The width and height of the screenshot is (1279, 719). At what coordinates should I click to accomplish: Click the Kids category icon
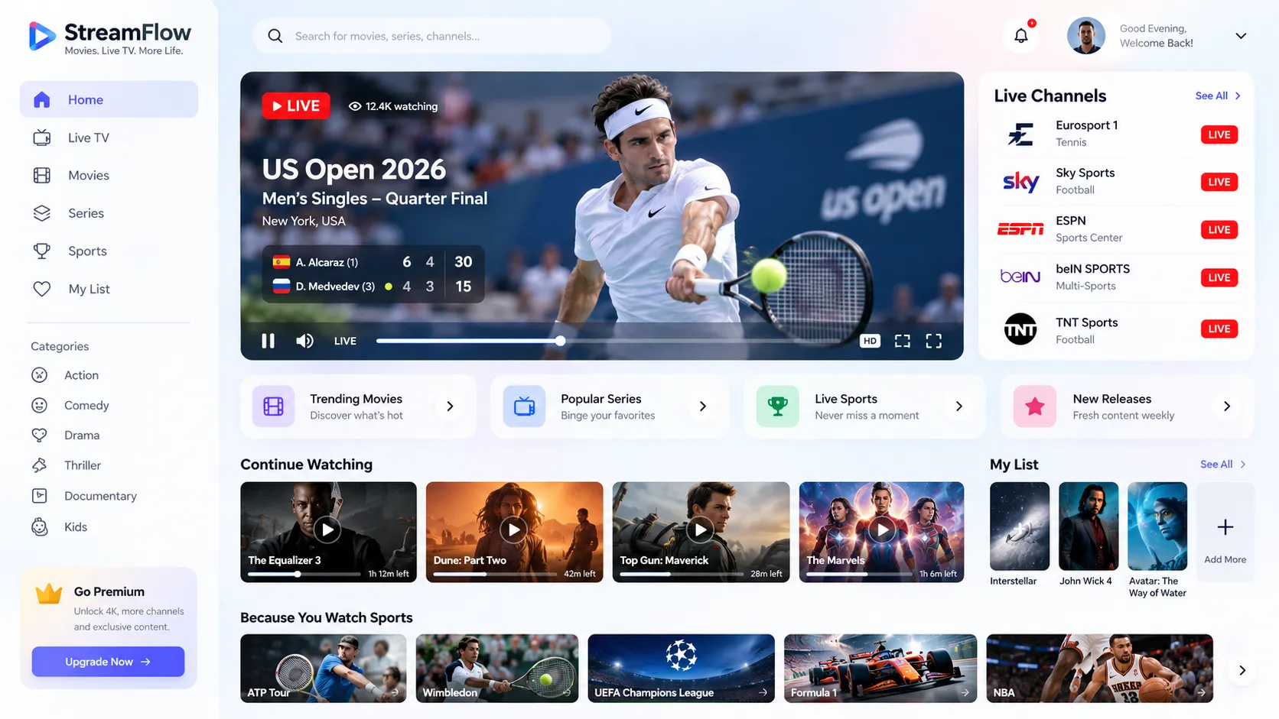(x=40, y=526)
